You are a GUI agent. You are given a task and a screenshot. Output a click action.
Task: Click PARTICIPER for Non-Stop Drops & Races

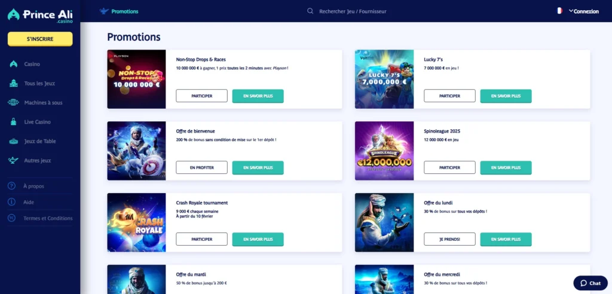[x=201, y=96]
